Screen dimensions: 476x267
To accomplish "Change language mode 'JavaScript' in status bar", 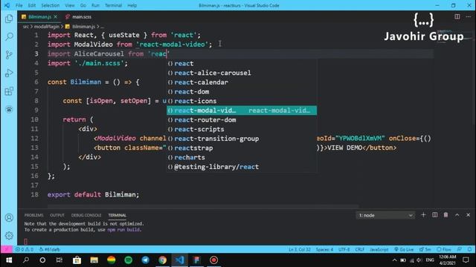I will pyautogui.click(x=379, y=249).
